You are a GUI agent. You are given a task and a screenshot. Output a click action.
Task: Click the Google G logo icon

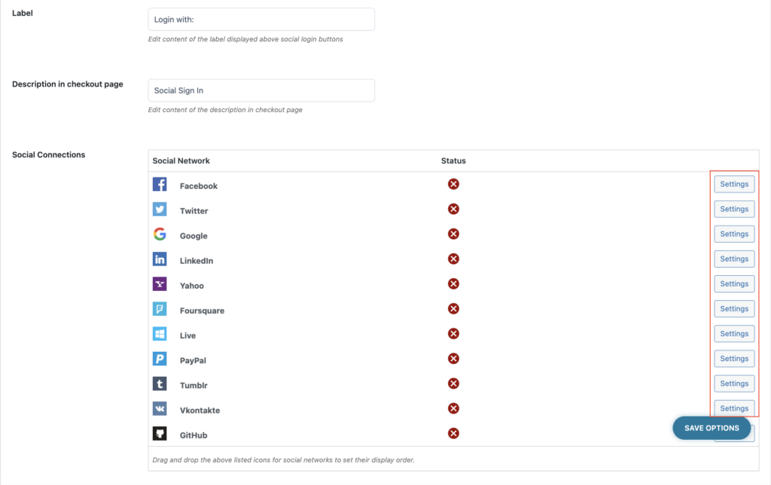point(160,234)
